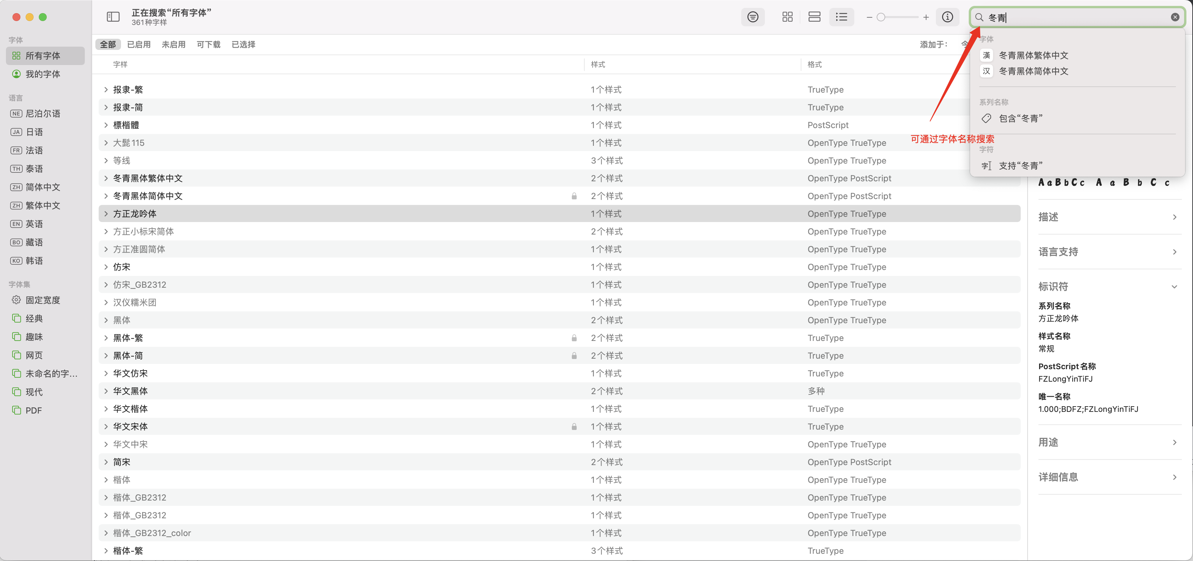
Task: Select the 可下载 filter tab
Action: tap(208, 44)
